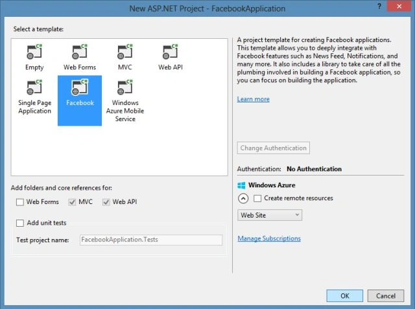
Task: Open the dialog help question mark
Action: 379,6
